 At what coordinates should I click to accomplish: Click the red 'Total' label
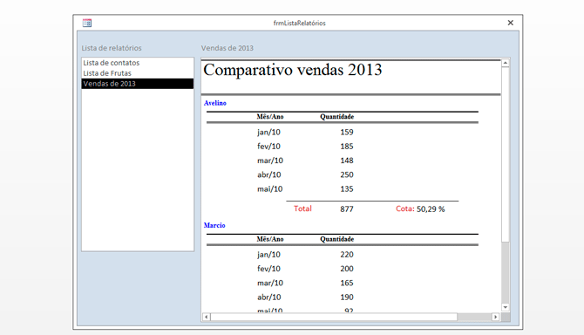click(302, 209)
